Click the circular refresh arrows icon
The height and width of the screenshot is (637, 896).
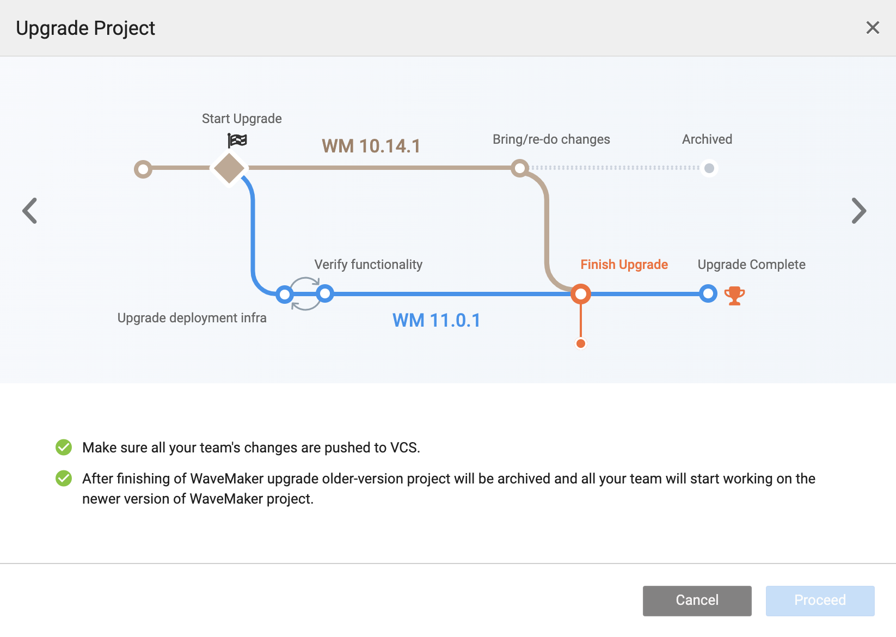coord(305,294)
